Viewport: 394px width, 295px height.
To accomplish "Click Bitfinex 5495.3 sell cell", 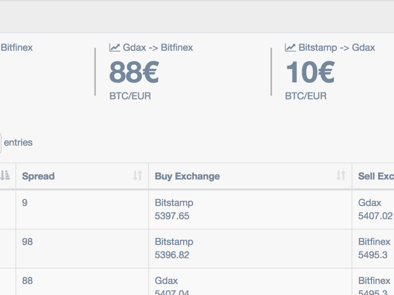I will (x=373, y=249).
